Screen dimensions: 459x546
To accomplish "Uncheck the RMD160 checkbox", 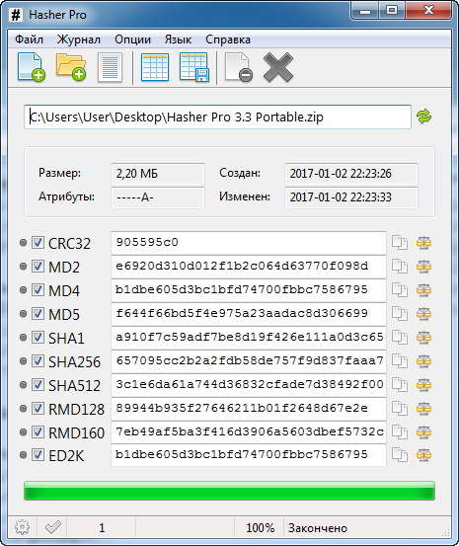I will pos(38,431).
